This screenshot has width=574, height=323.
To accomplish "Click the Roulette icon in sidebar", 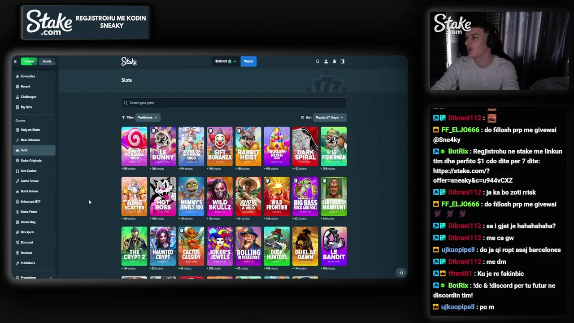I will pos(17,253).
